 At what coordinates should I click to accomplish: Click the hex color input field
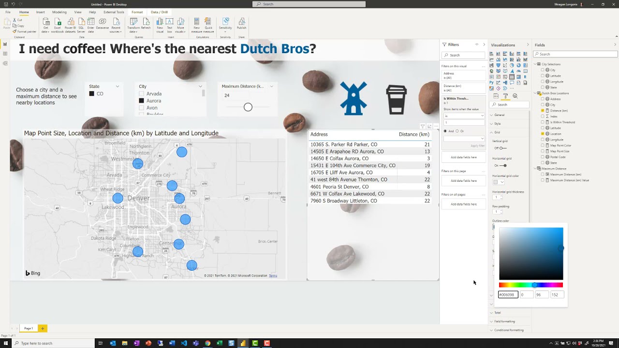tap(508, 295)
